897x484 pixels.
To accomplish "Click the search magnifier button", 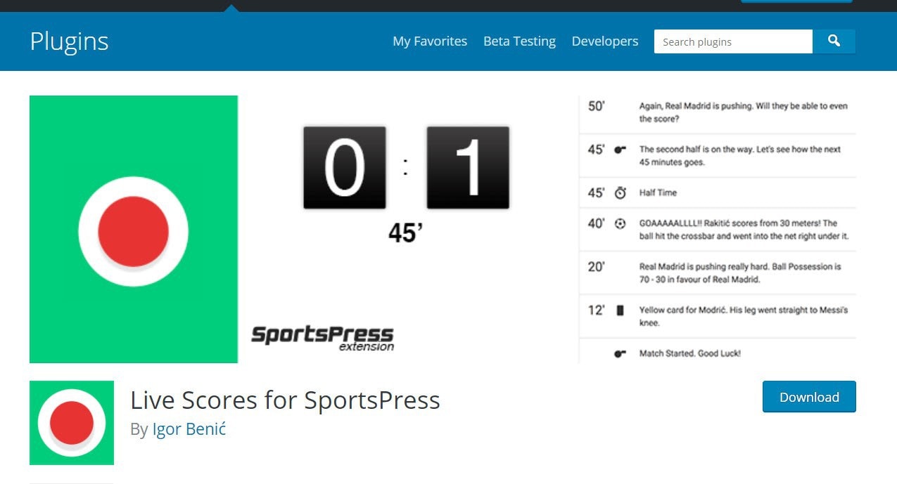I will click(834, 41).
